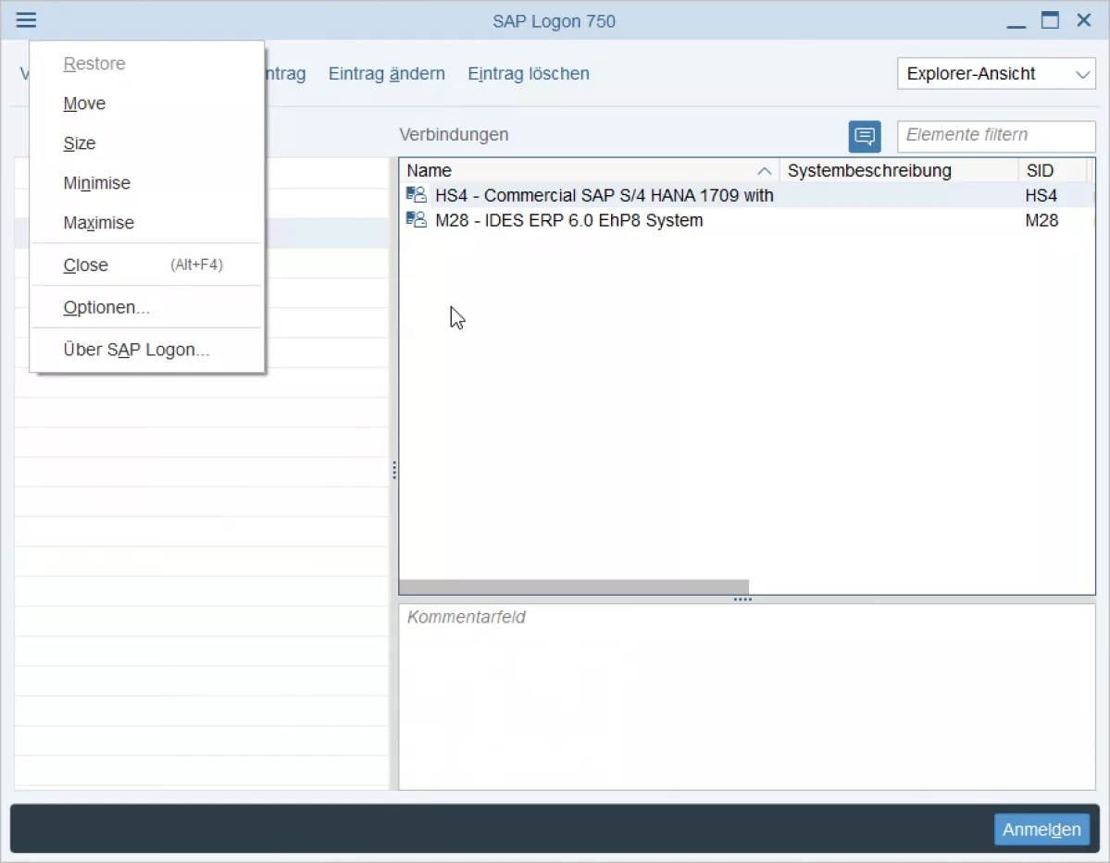Select HS4 - Commercial SAP S/4 HANA row
The height and width of the screenshot is (863, 1110).
[747, 195]
